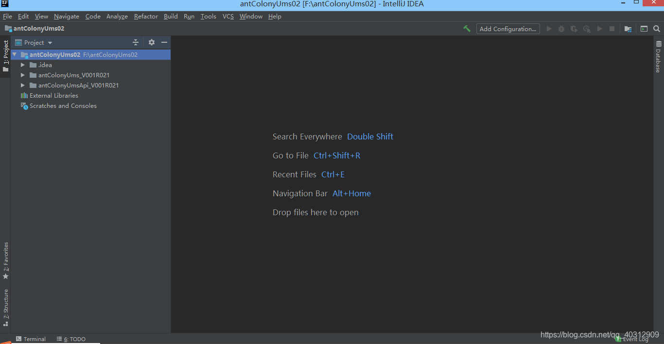Open Project panel gear settings
The width and height of the screenshot is (664, 344).
(x=152, y=42)
